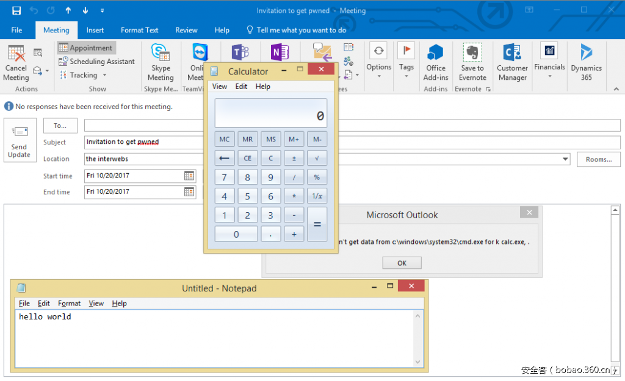This screenshot has height=381, width=625.
Task: Click the Rooms... button
Action: point(598,159)
